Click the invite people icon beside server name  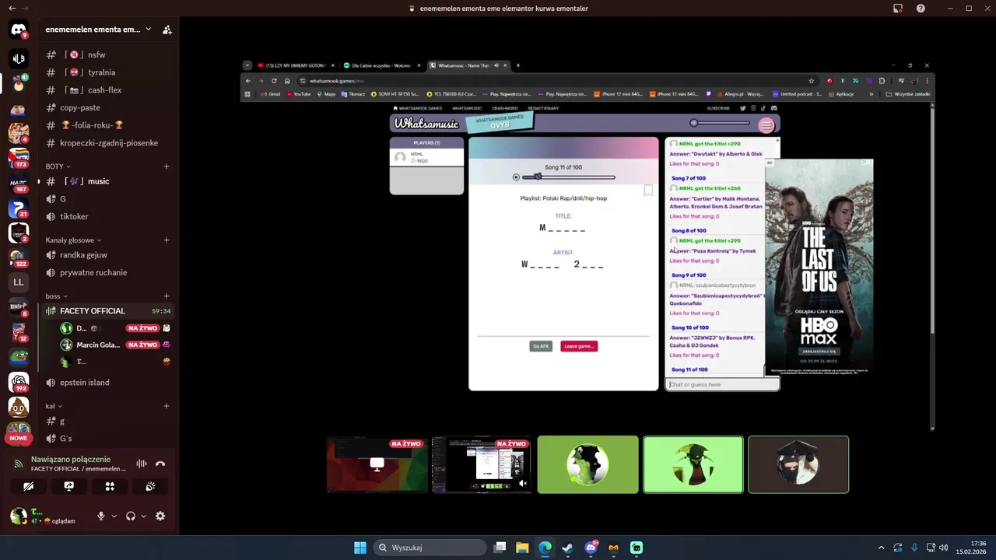167,30
